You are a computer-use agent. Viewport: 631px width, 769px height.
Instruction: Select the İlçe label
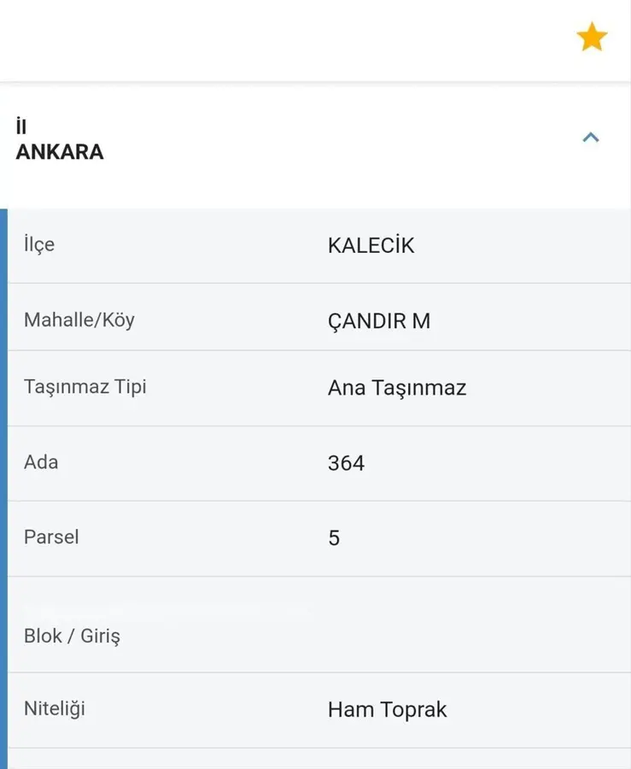39,244
